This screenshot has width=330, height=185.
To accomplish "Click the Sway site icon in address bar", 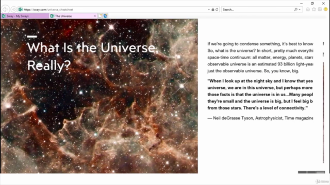I will (x=21, y=9).
